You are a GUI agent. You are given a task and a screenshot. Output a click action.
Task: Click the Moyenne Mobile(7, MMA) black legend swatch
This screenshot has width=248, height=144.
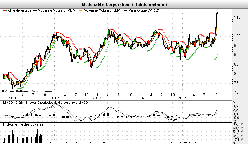(x=35, y=10)
